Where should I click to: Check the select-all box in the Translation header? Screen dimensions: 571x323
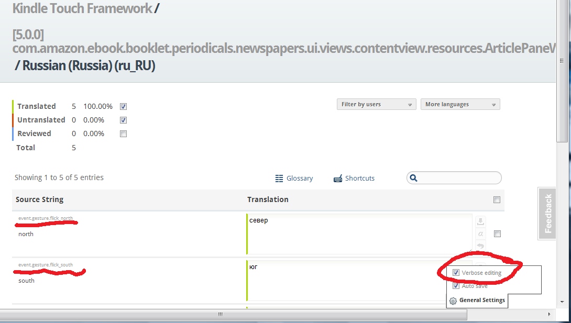pyautogui.click(x=497, y=199)
